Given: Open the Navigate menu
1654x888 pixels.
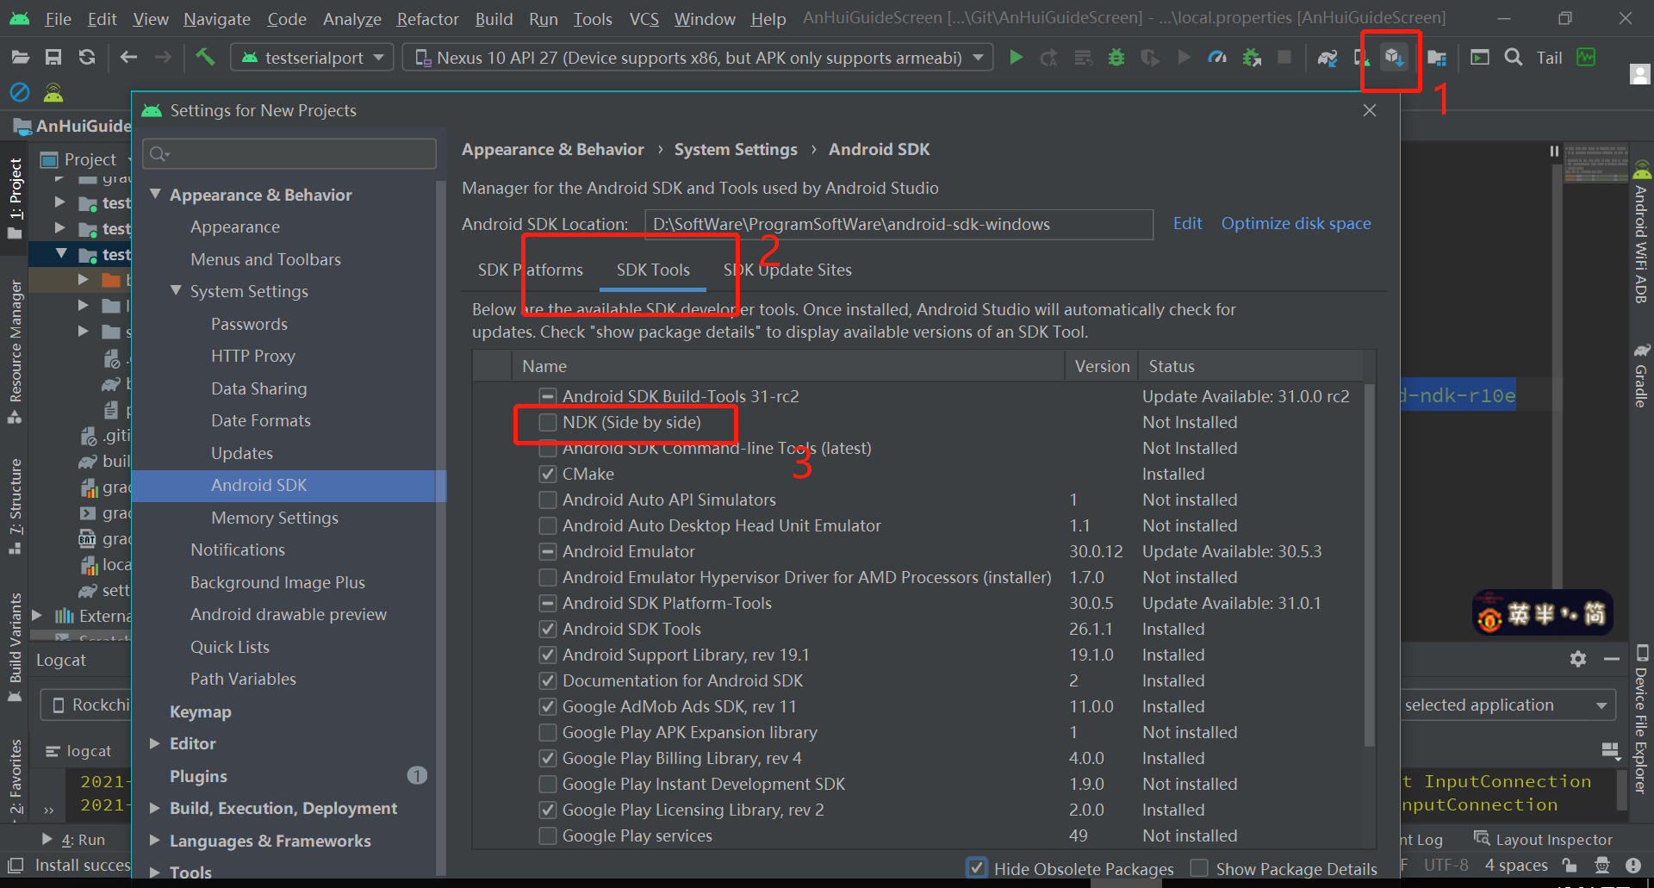Looking at the screenshot, I should coord(216,18).
